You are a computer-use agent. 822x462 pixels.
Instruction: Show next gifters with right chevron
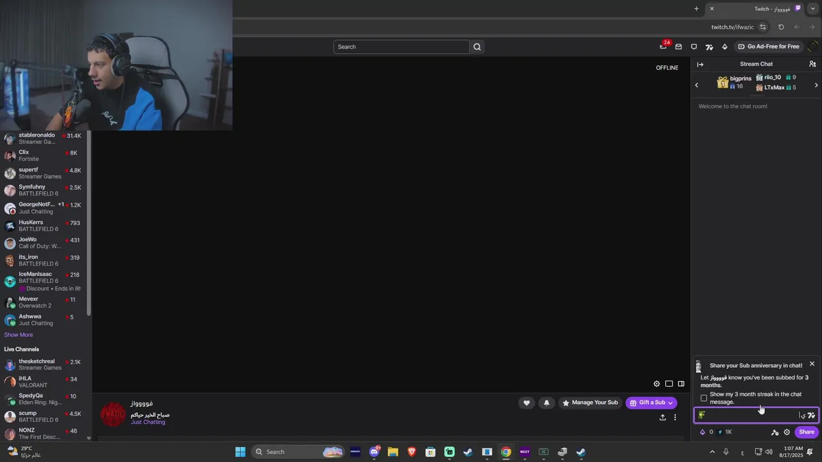[x=816, y=85]
